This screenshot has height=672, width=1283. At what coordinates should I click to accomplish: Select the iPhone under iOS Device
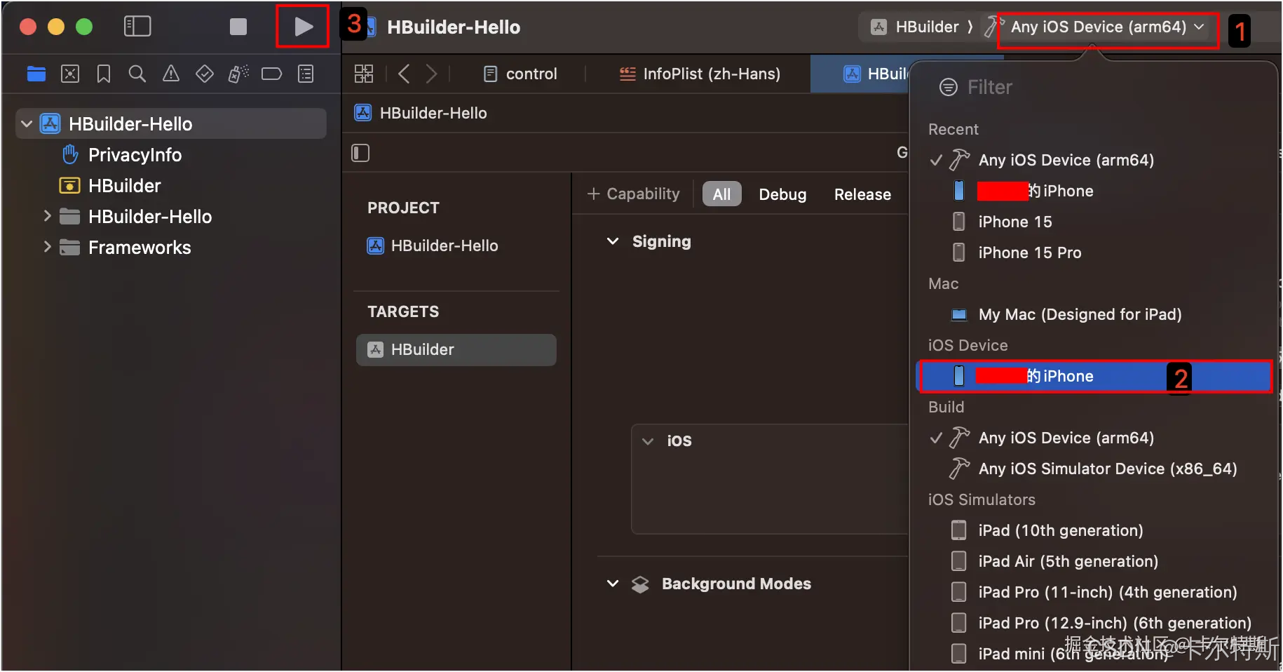pos(1094,376)
